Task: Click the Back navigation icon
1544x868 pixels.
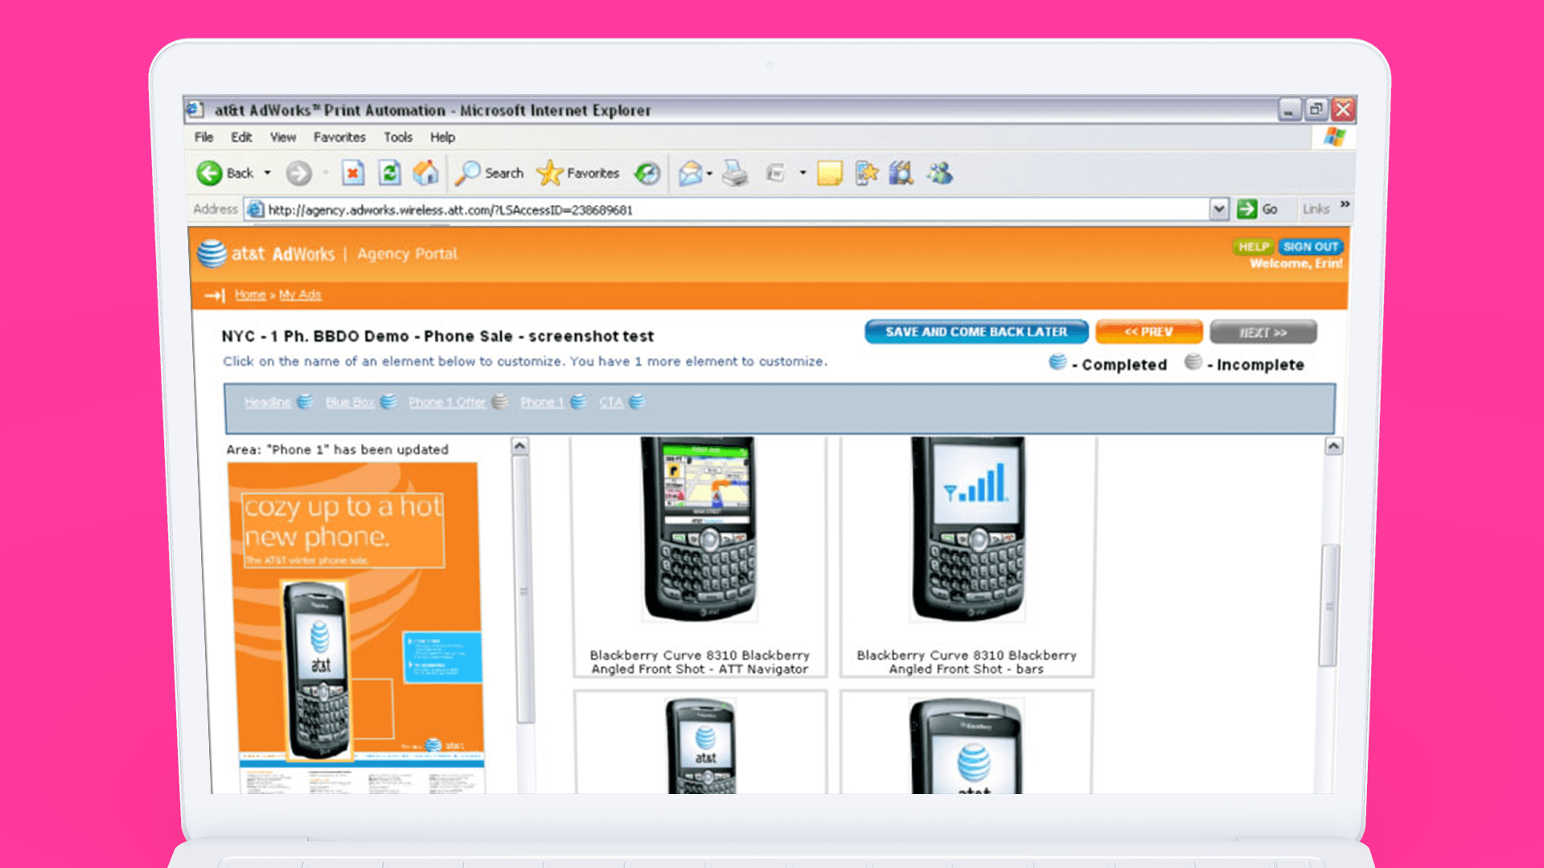Action: point(211,173)
